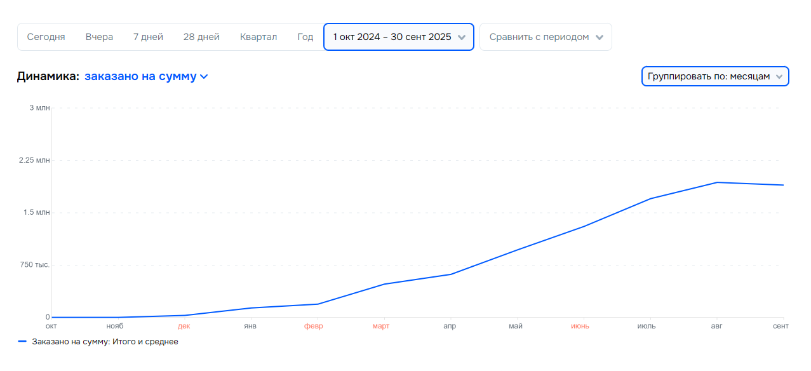Select the Год period tab
Image resolution: width=811 pixels, height=371 pixels.
click(x=305, y=37)
